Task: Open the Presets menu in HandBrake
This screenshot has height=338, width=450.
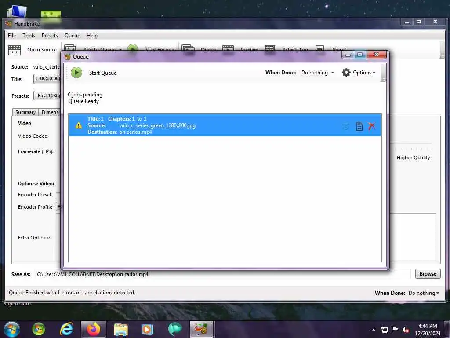Action: coord(50,36)
